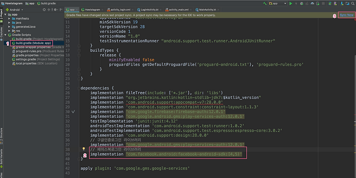Expand the generatedJava folder
Viewport: 356px width, 178px height.
pyautogui.click(x=9, y=27)
